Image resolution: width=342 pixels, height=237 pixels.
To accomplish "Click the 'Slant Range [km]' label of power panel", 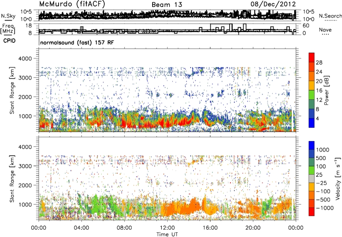I will point(12,90).
